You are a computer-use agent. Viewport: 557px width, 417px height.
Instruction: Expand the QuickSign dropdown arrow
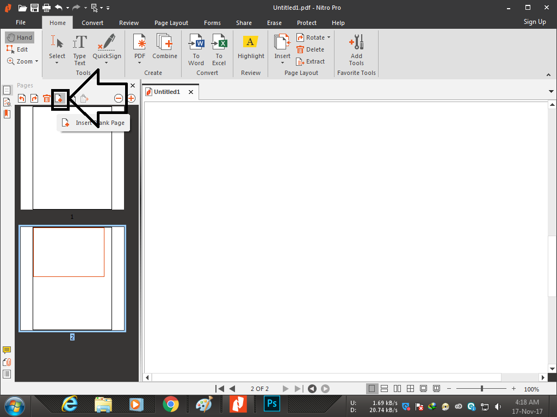coord(107,63)
